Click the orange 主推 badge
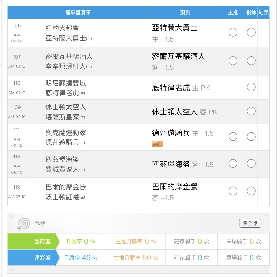Viewport: 280px width, 277px height. tap(157, 144)
